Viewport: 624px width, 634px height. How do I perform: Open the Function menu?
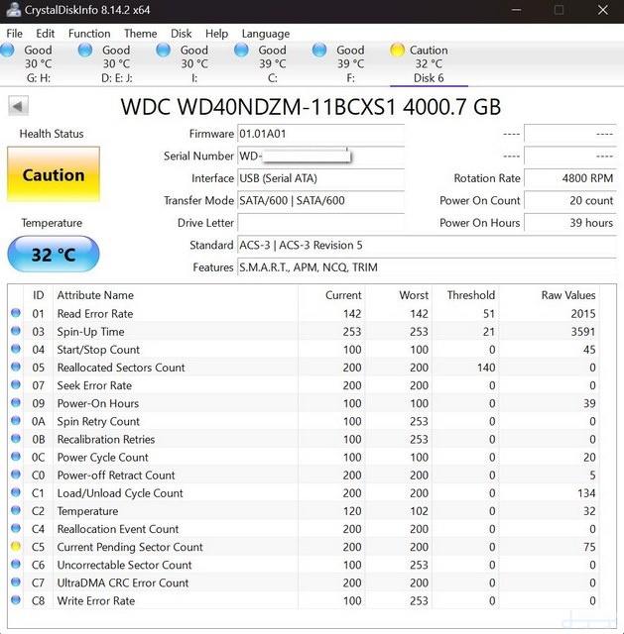89,33
